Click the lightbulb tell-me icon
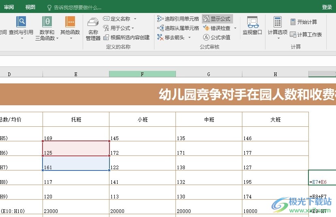 (x=49, y=8)
